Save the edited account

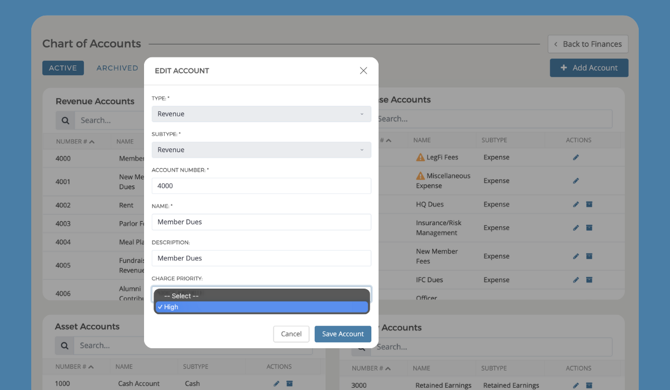(342, 334)
